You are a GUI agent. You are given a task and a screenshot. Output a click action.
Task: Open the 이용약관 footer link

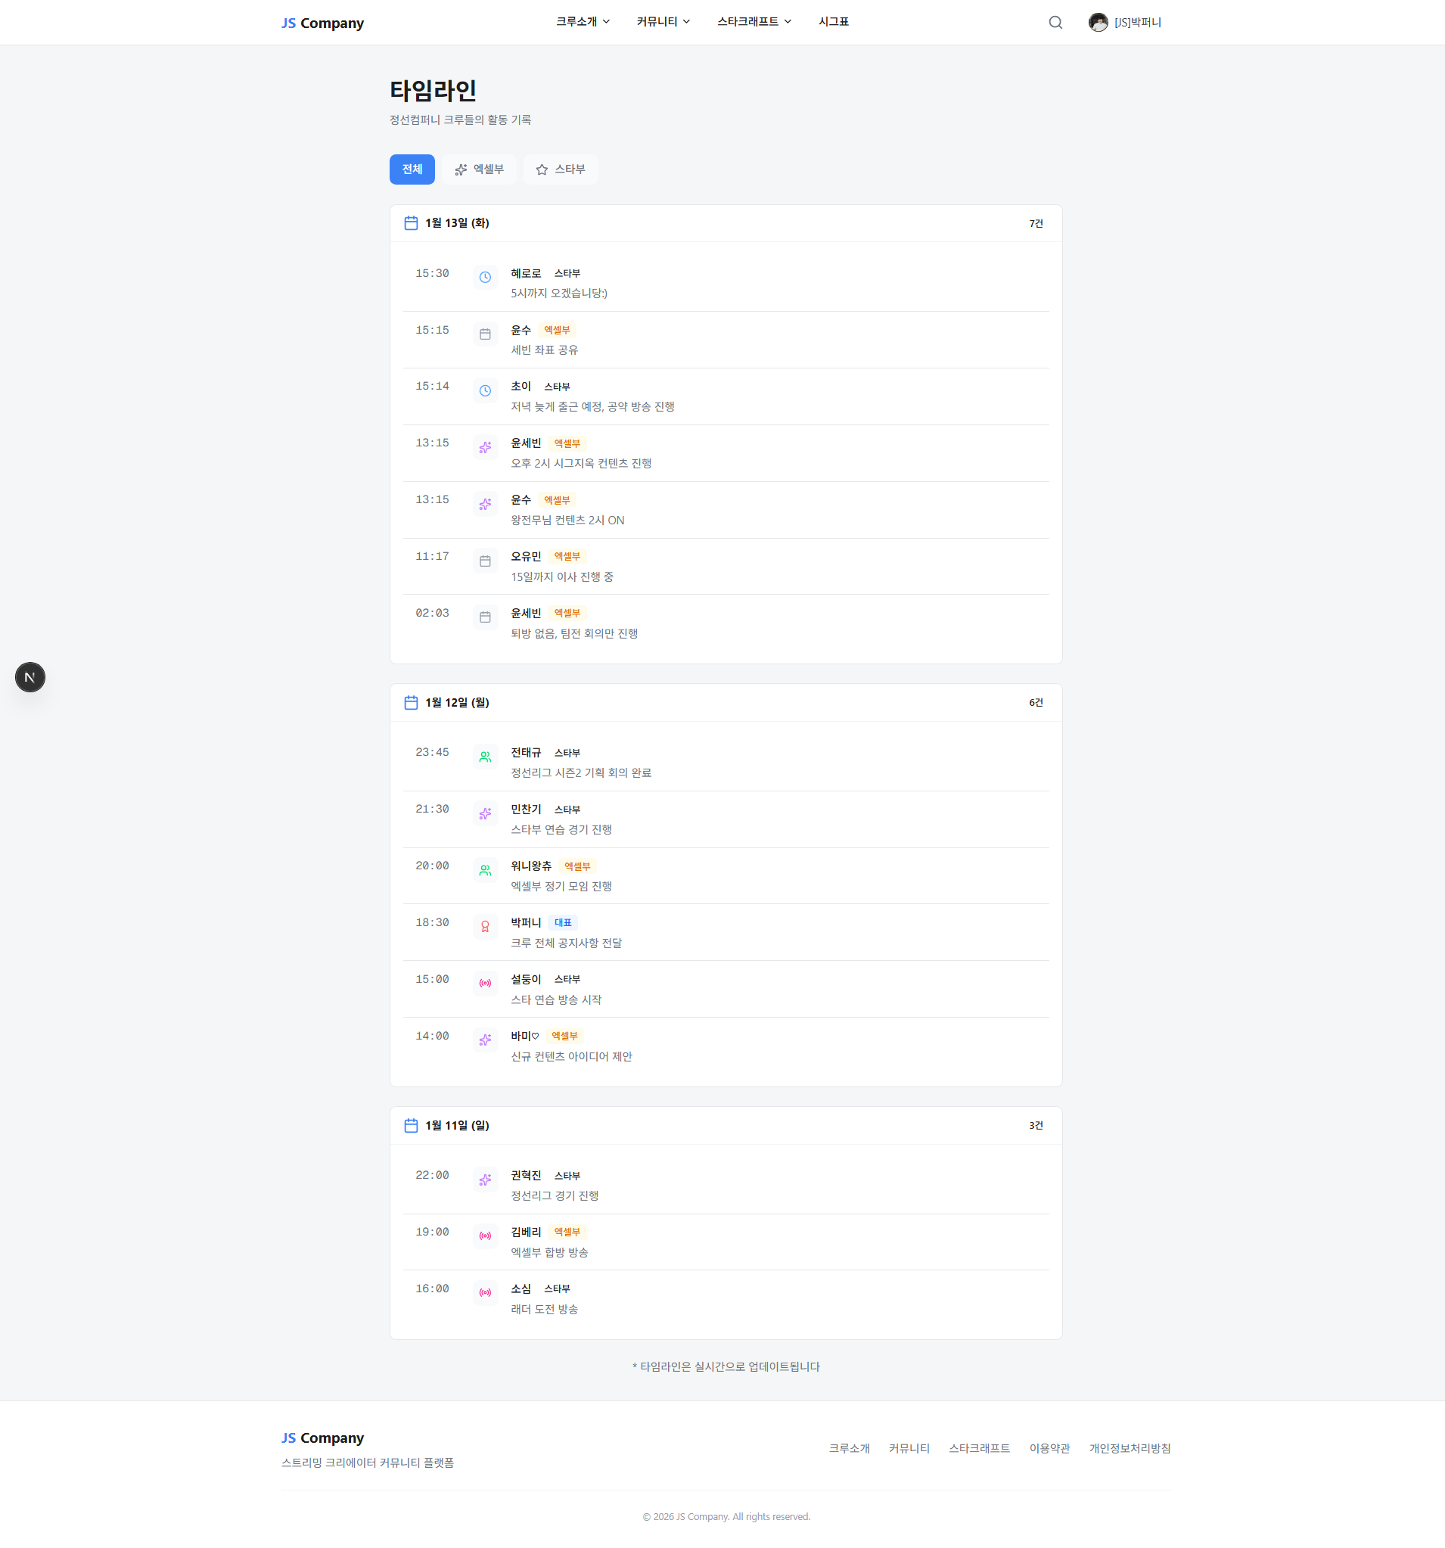(x=1049, y=1448)
